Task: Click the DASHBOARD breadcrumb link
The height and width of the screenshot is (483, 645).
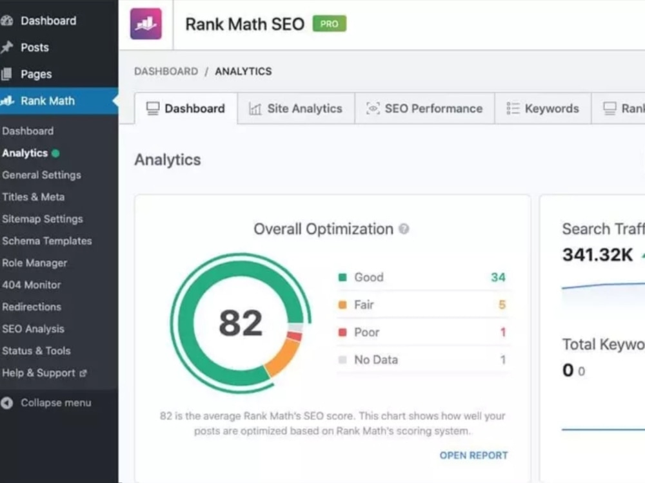Action: 166,71
